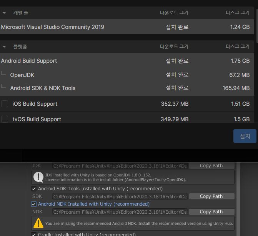This screenshot has width=258, height=236.
Task: Toggle Android NDK Installed with Unity checkbox
Action: click(34, 204)
